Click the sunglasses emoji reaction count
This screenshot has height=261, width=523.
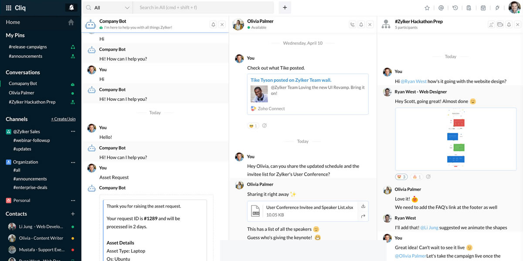253,126
